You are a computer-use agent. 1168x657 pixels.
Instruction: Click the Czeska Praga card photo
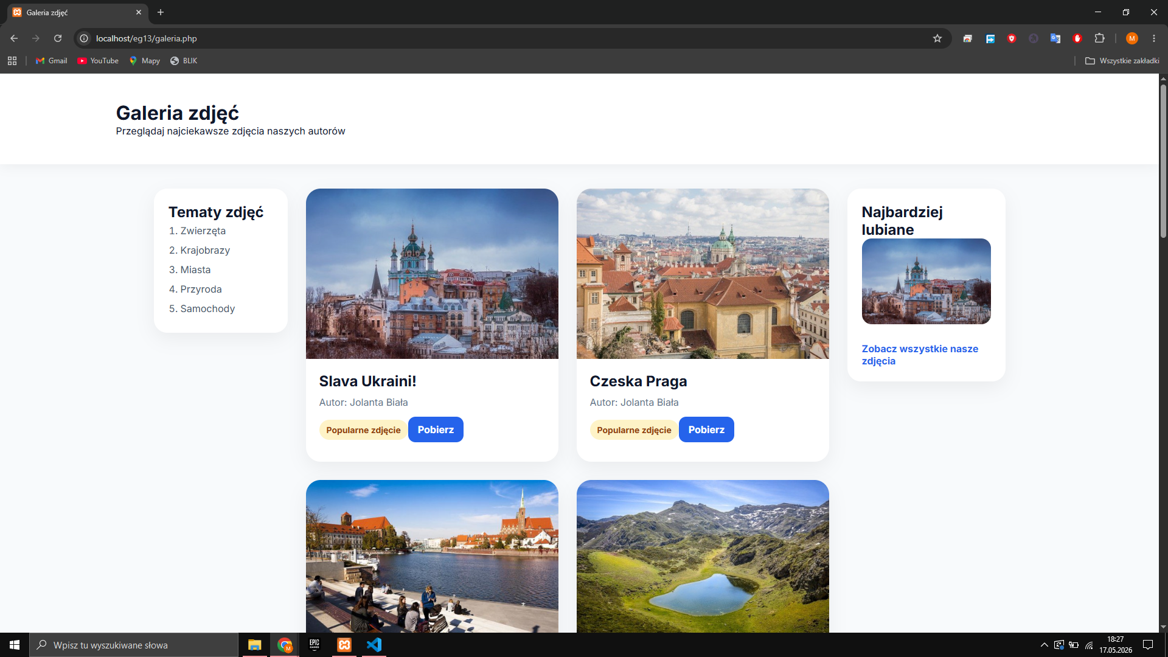tap(703, 274)
